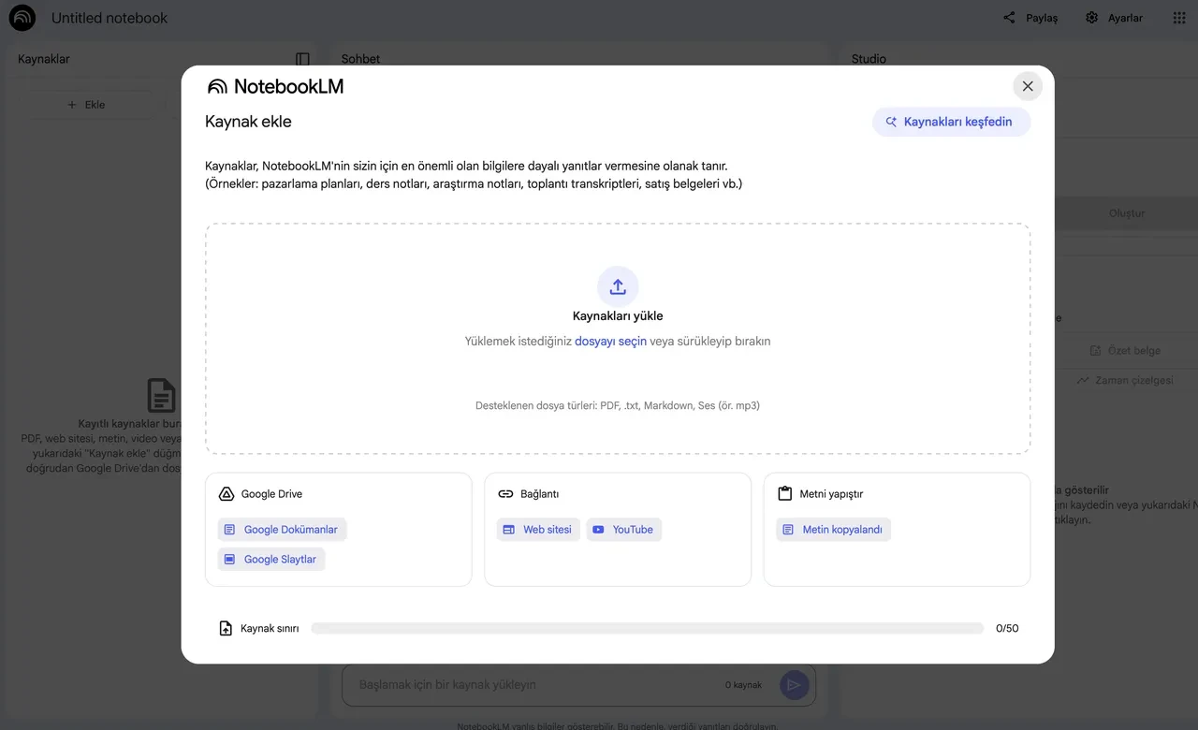Click the Untitled notebook title to rename it
The width and height of the screenshot is (1198, 730).
[110, 17]
